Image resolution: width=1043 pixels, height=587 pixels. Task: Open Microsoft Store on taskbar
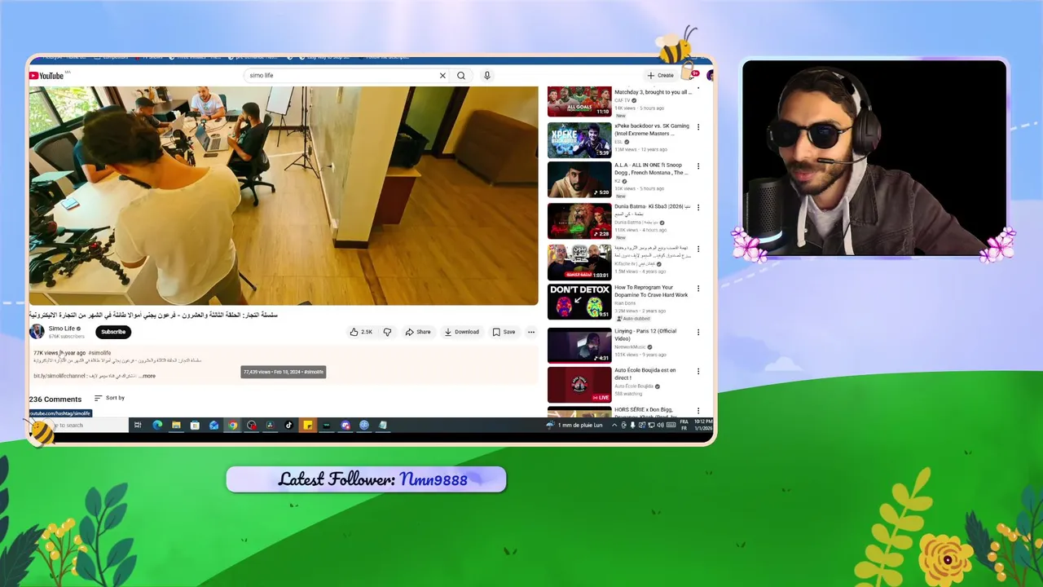pos(195,425)
